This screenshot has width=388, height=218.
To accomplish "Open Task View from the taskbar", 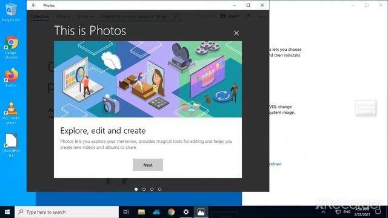I will tap(126, 212).
